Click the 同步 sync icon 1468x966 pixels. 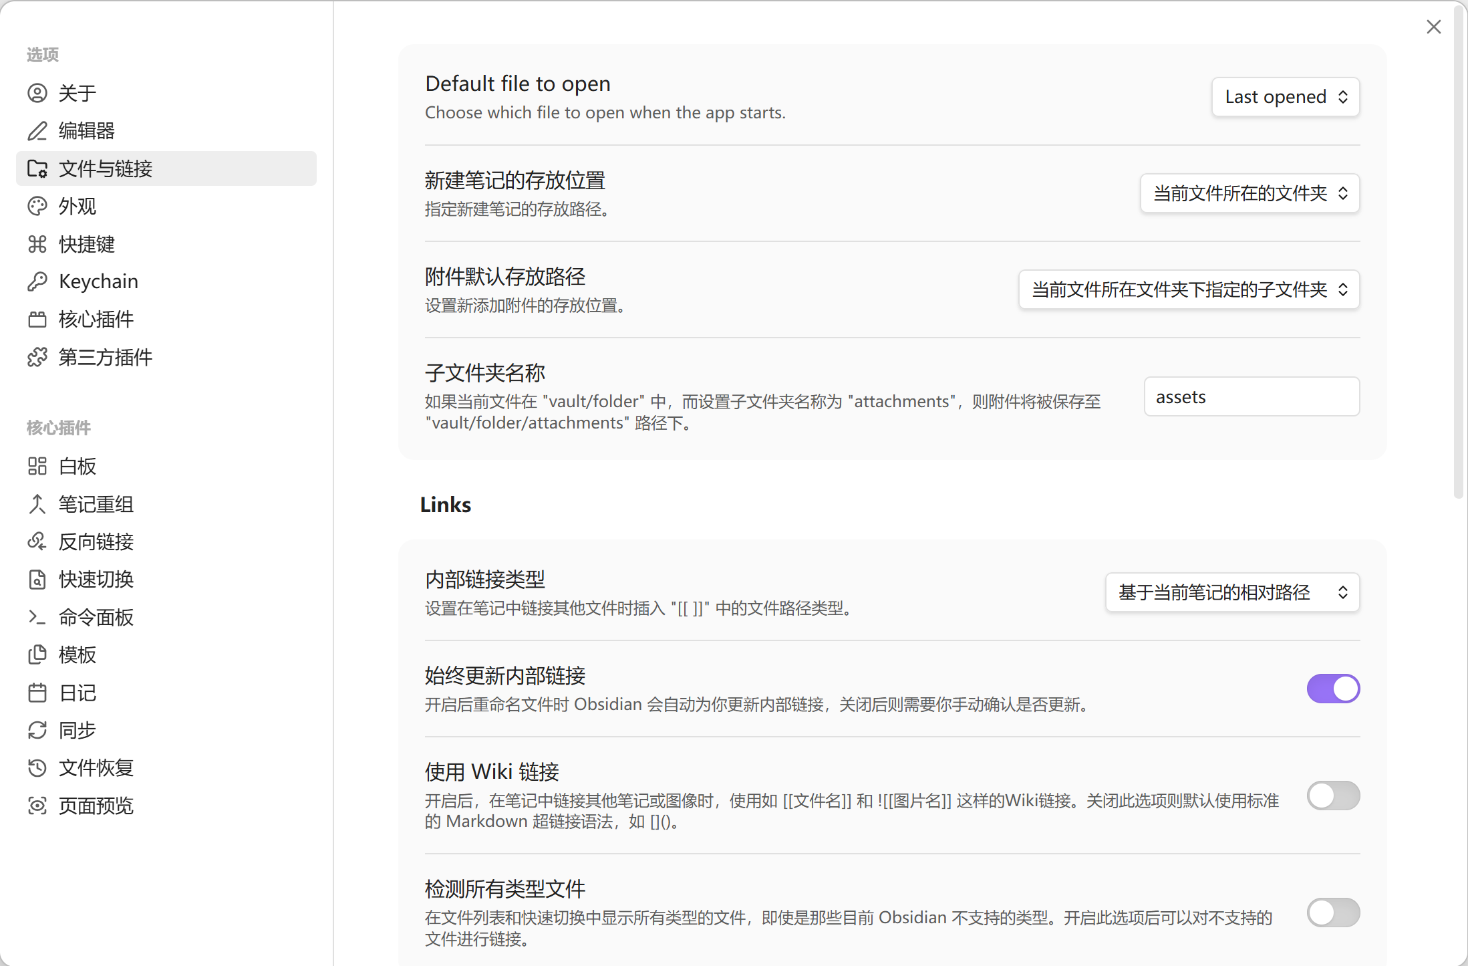pyautogui.click(x=37, y=730)
